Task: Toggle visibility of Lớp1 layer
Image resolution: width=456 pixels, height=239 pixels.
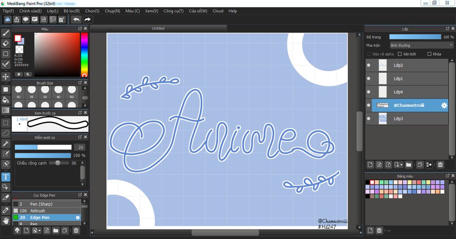Action: coord(369,78)
